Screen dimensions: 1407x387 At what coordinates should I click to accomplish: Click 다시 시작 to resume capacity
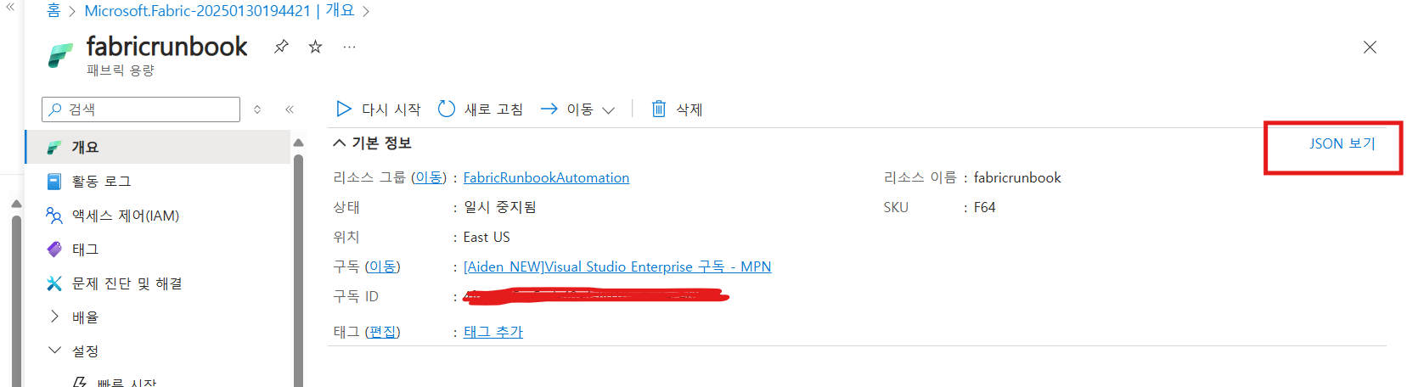pos(378,109)
